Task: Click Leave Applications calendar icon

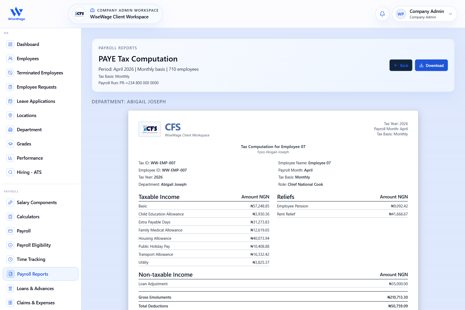Action: [10, 101]
